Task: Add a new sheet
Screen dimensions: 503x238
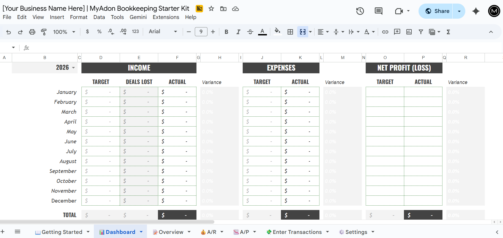Action: tap(2, 231)
